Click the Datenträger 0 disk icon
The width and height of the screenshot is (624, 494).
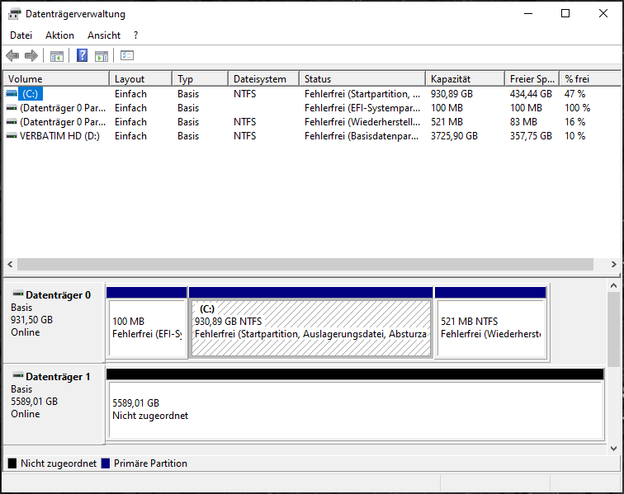18,294
